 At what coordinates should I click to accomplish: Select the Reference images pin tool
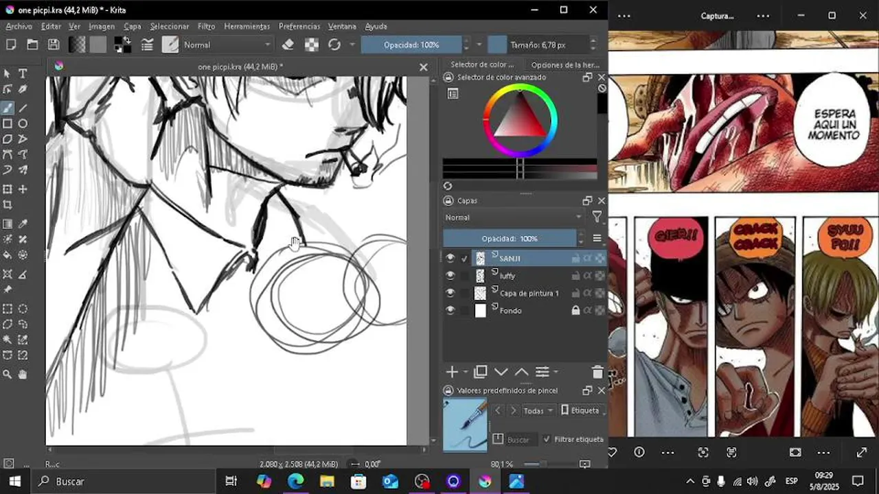tap(8, 290)
